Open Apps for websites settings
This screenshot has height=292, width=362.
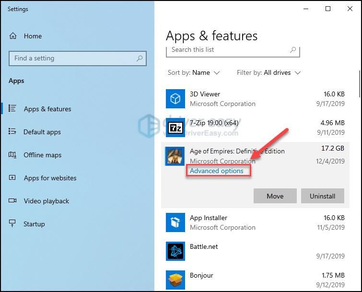50,178
